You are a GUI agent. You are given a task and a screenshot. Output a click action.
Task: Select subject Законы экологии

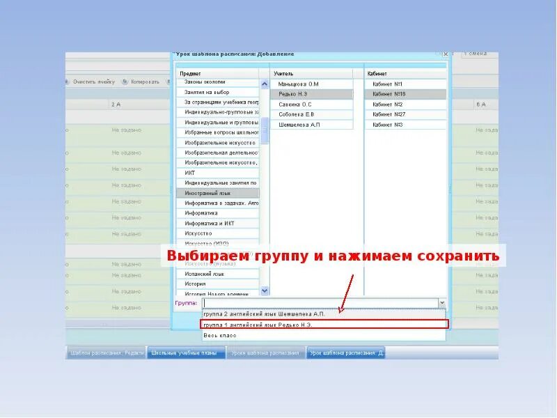[218, 82]
